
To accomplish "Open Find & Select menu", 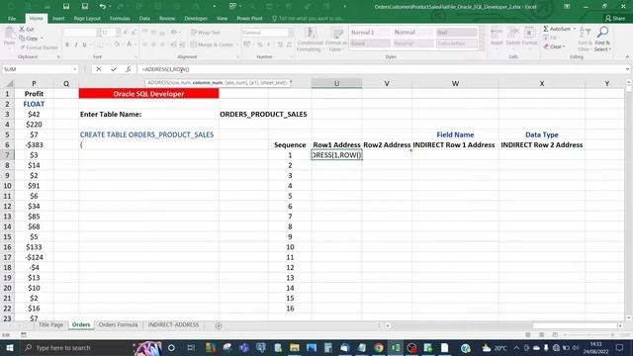I will (602, 40).
